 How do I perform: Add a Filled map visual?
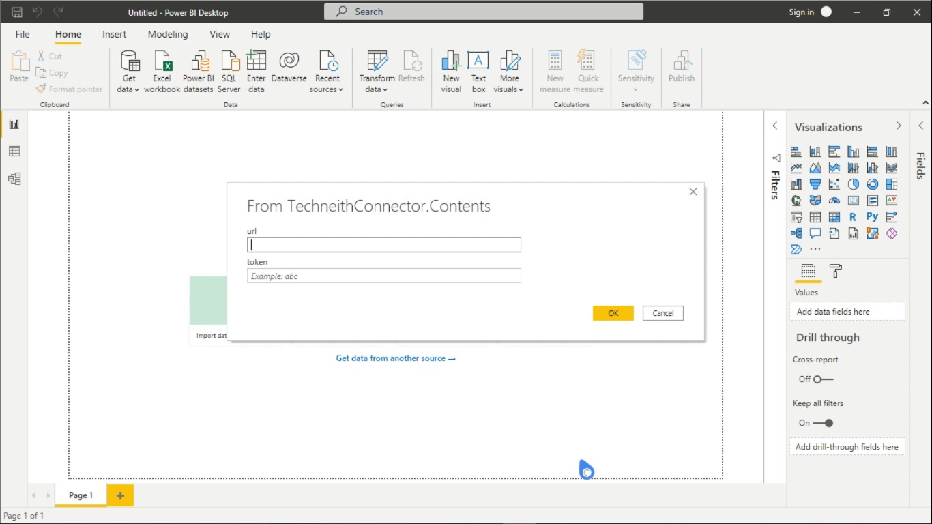815,201
